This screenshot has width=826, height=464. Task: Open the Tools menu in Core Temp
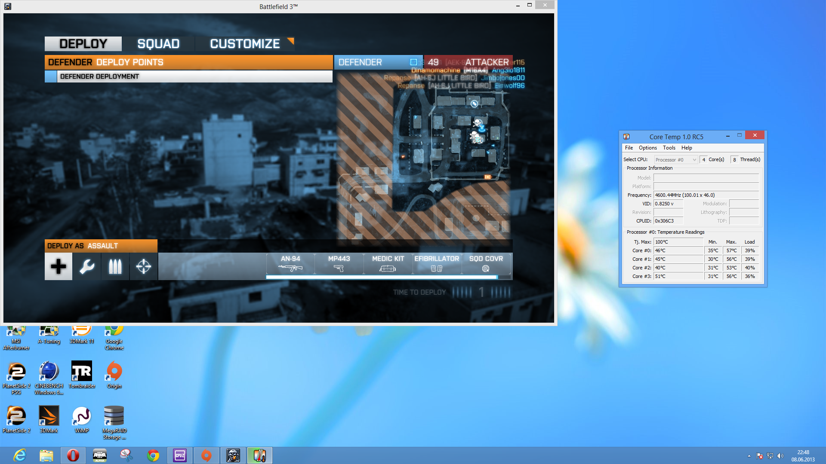[669, 148]
